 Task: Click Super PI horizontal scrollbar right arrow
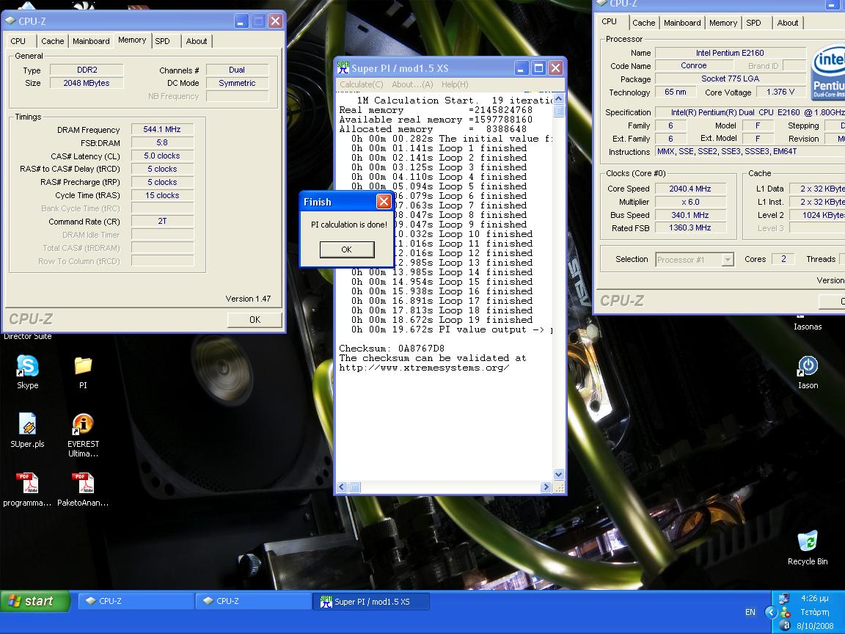click(x=546, y=487)
